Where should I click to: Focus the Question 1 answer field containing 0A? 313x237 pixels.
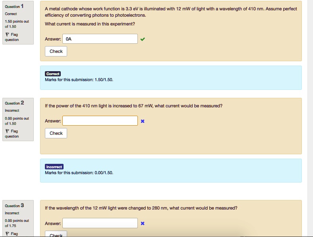(x=100, y=39)
